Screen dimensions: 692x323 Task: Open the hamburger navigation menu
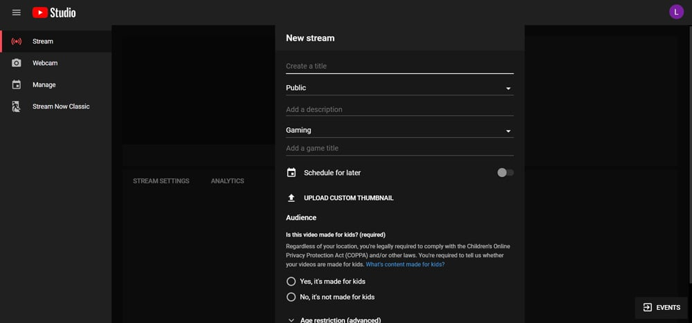17,12
